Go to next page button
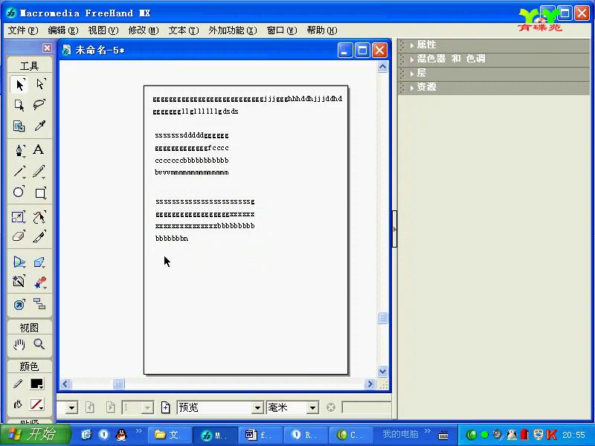This screenshot has height=446, width=595. 110,407
